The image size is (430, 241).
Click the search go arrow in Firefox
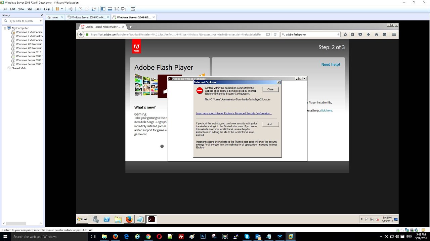(x=338, y=34)
